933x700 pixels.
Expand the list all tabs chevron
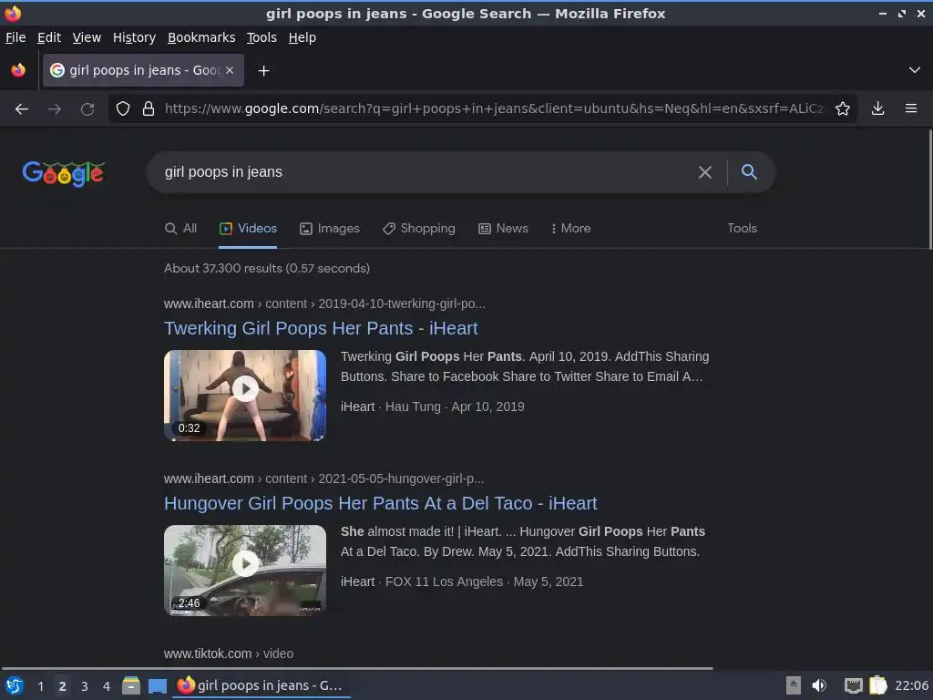915,70
